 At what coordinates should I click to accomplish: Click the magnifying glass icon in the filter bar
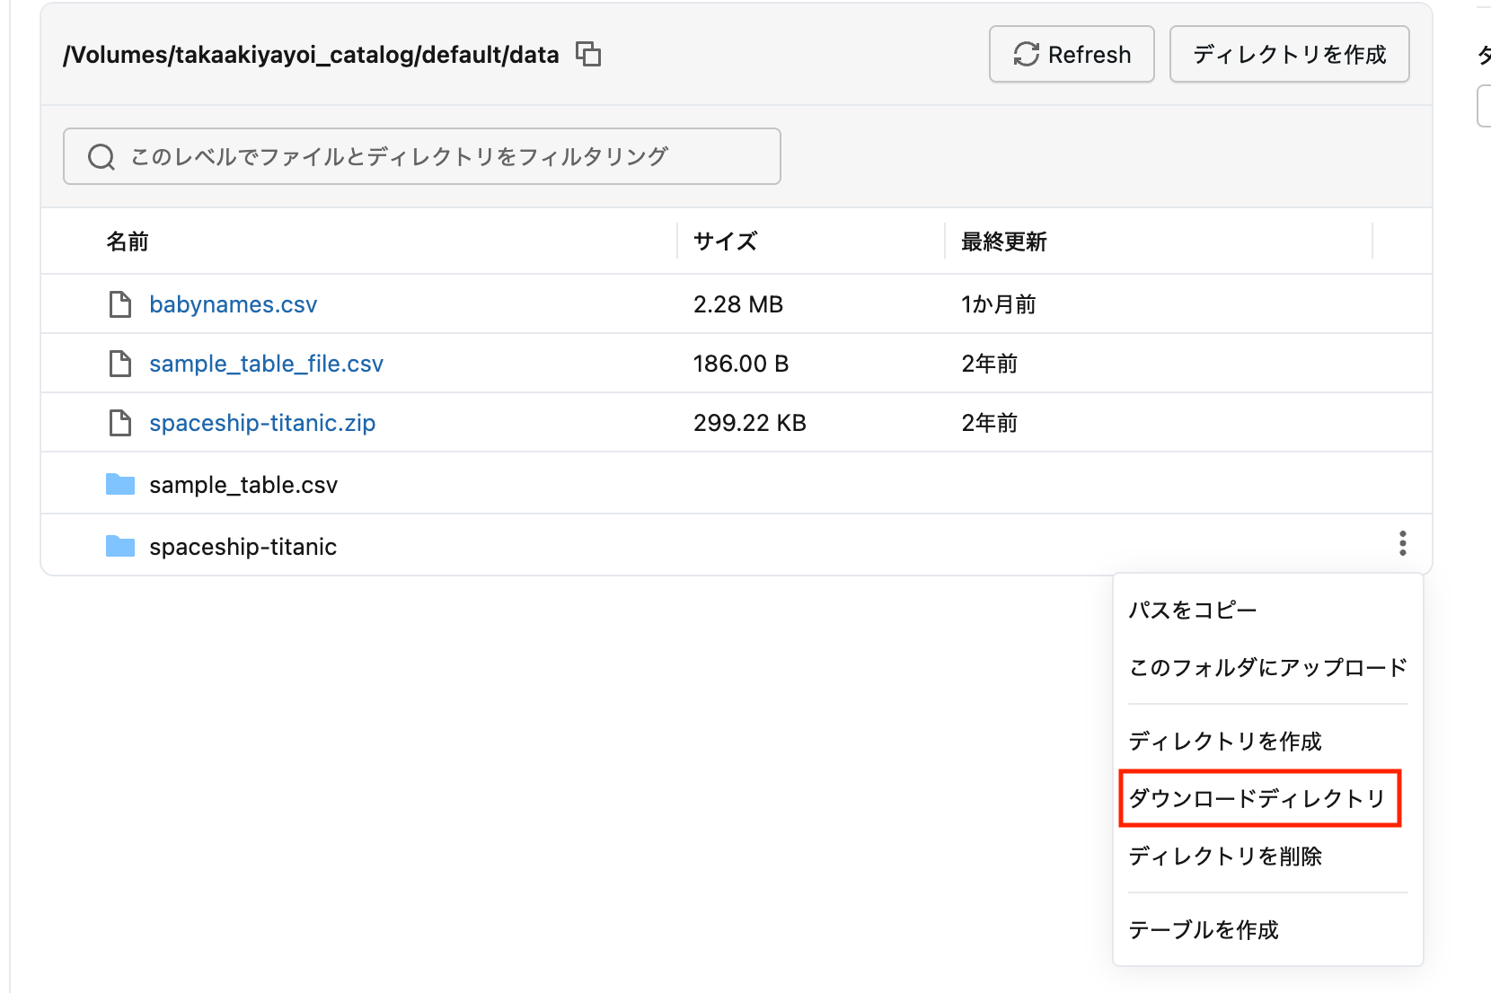[101, 156]
